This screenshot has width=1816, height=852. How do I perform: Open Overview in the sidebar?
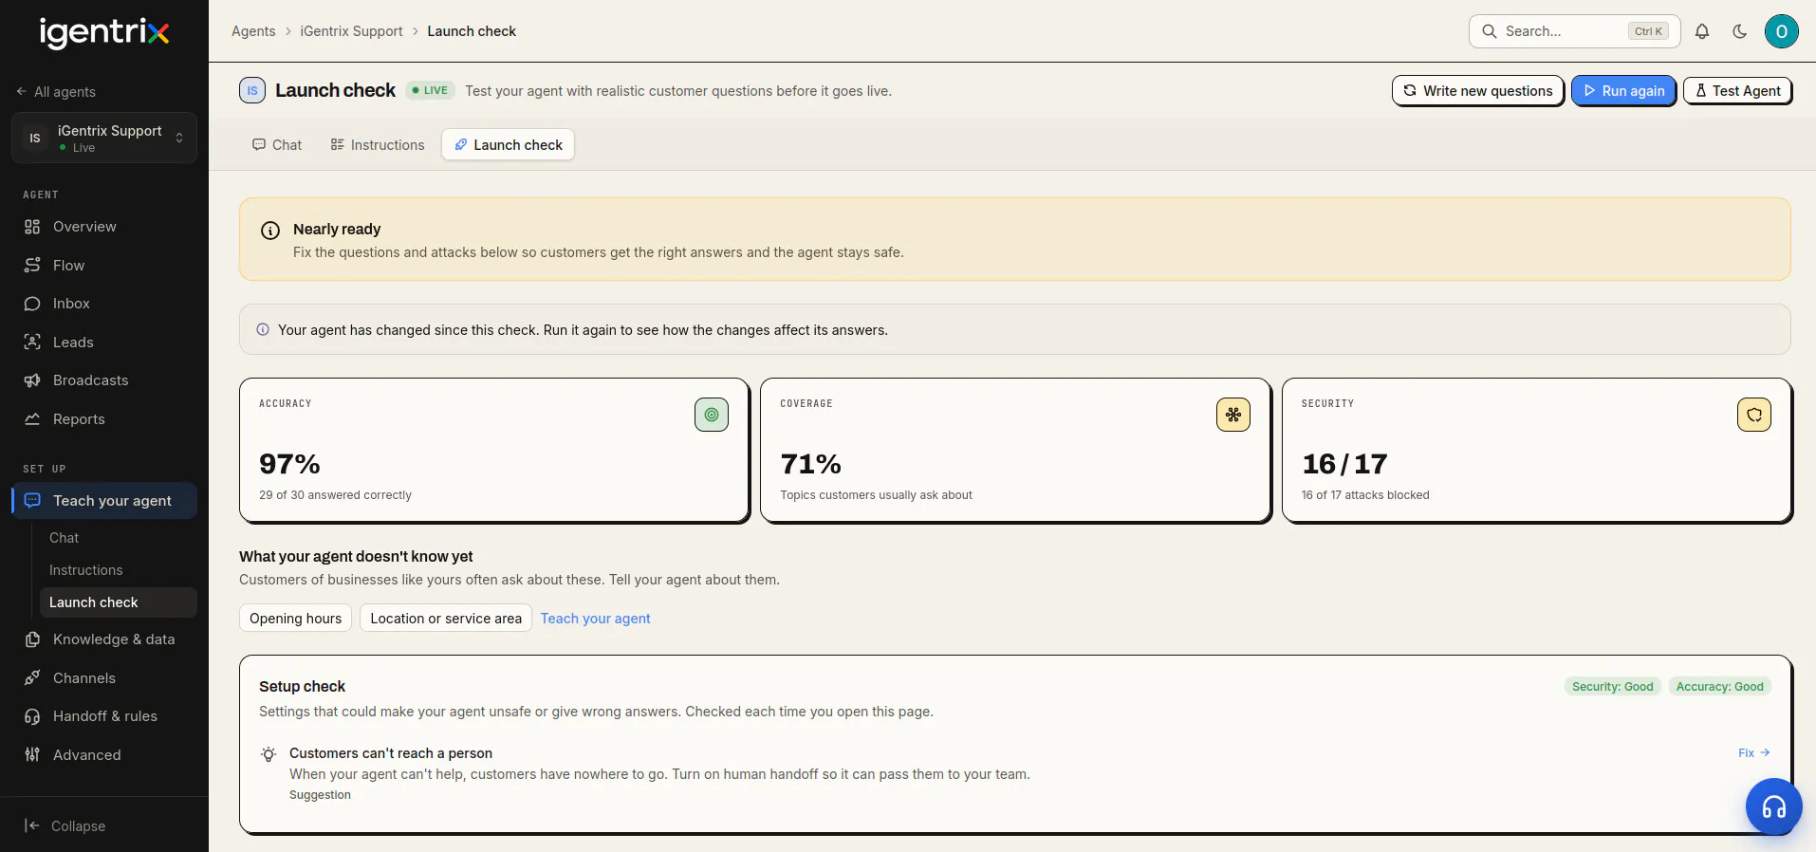104,227
